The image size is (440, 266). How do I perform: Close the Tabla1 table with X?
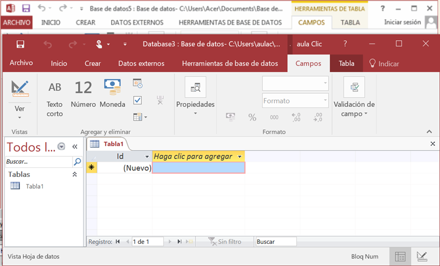432,144
